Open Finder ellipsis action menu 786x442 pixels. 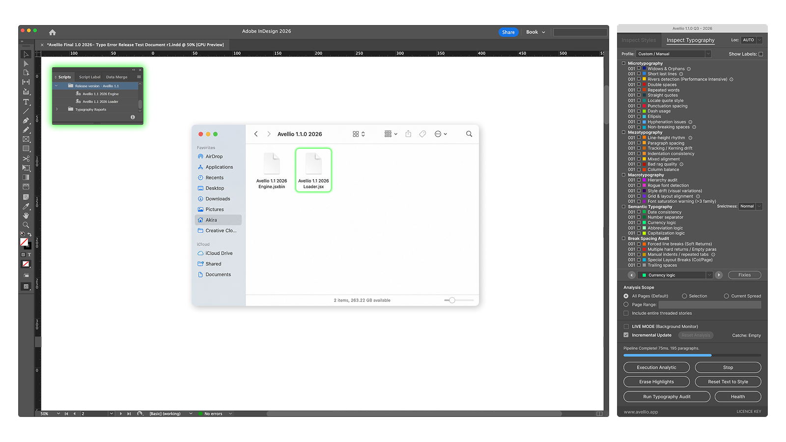[x=441, y=134]
